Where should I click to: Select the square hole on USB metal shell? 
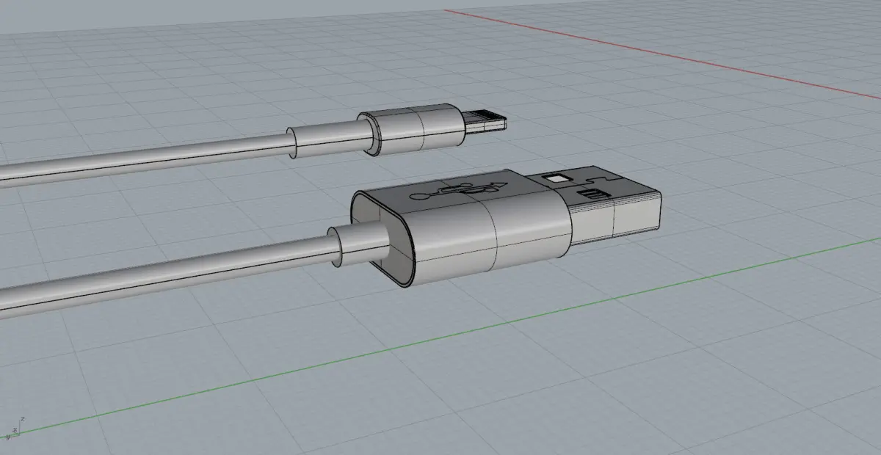(557, 178)
